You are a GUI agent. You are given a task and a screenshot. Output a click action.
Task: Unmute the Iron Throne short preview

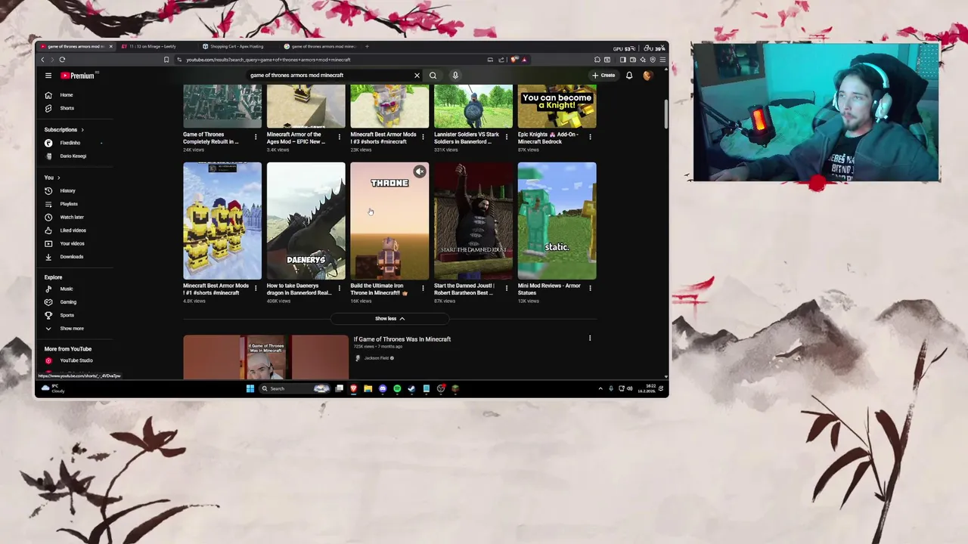(x=420, y=172)
